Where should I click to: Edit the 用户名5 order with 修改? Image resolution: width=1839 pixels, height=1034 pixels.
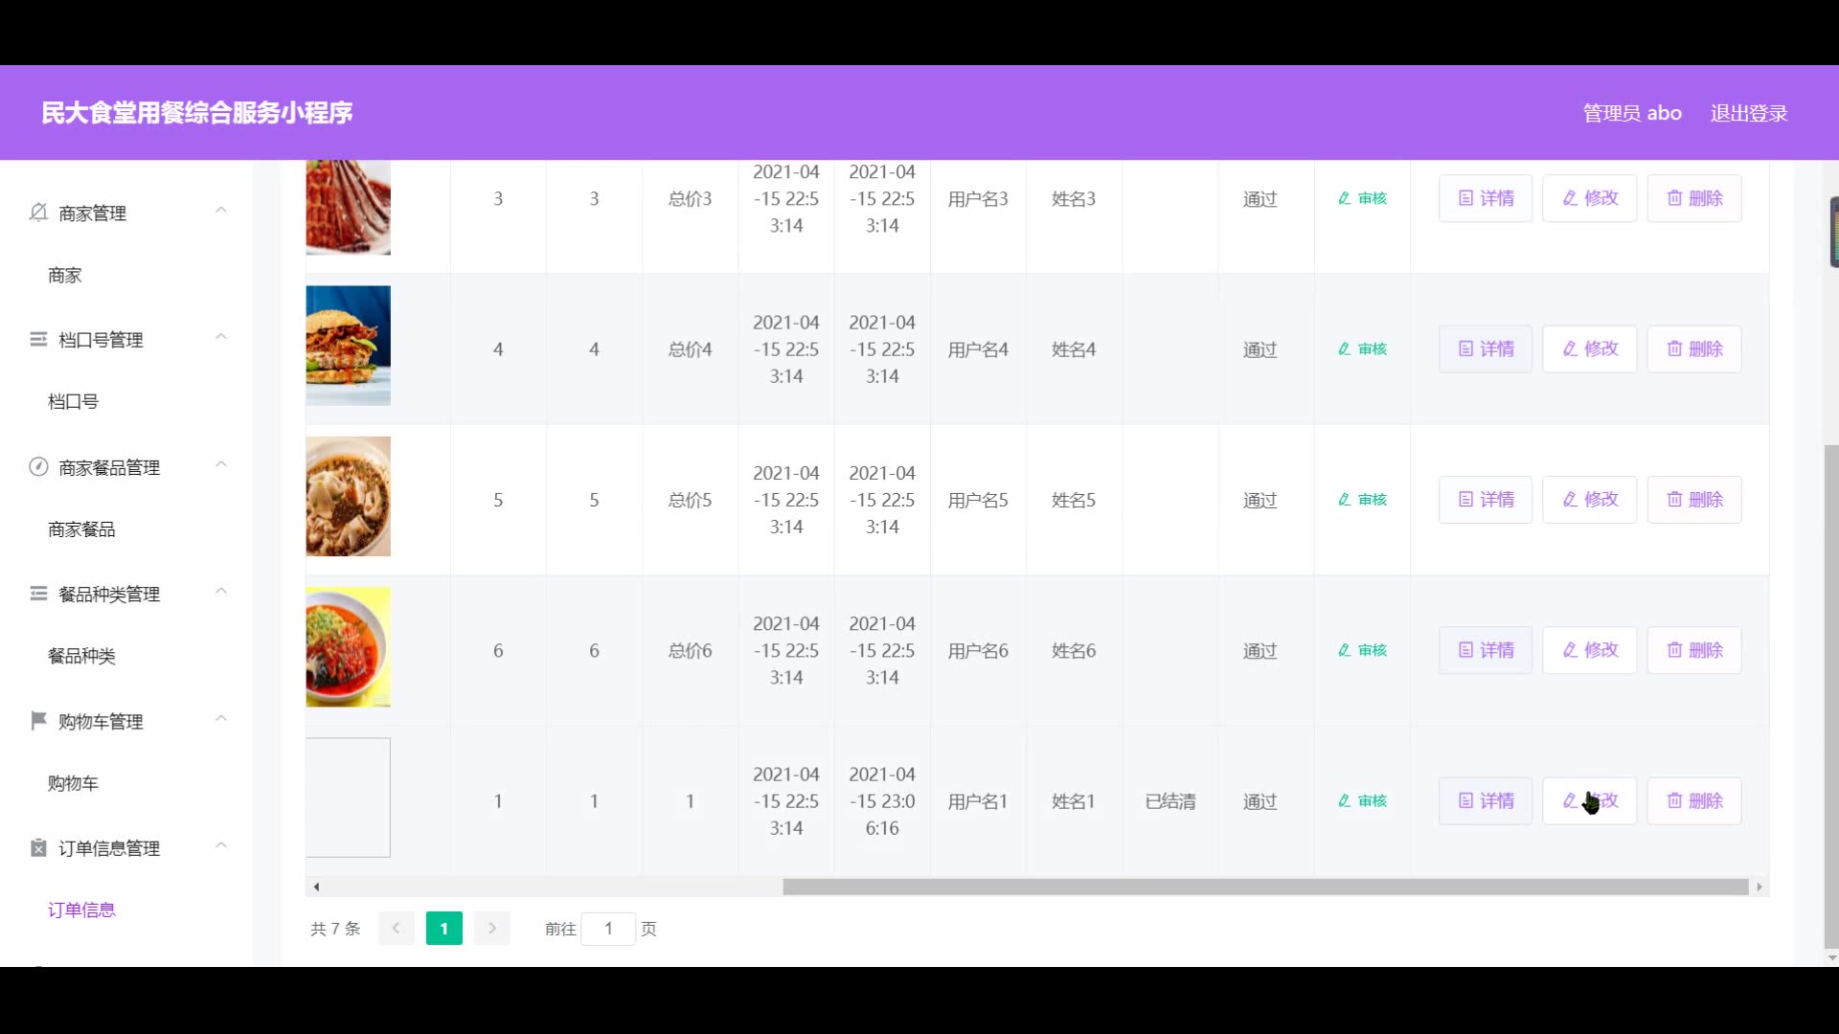1590,500
